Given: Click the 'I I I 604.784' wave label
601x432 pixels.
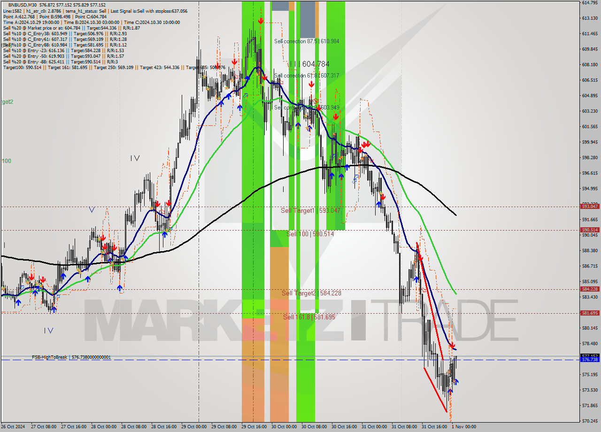Looking at the screenshot, I should (309, 64).
